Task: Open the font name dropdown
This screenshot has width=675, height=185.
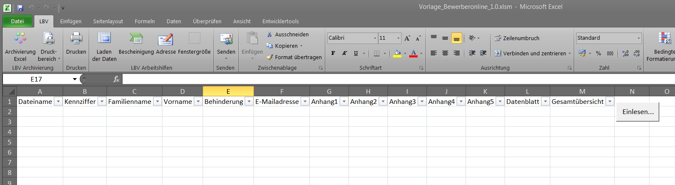Action: point(375,38)
